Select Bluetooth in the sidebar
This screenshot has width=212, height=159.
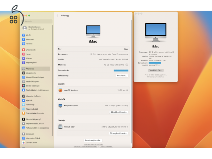tap(30, 39)
